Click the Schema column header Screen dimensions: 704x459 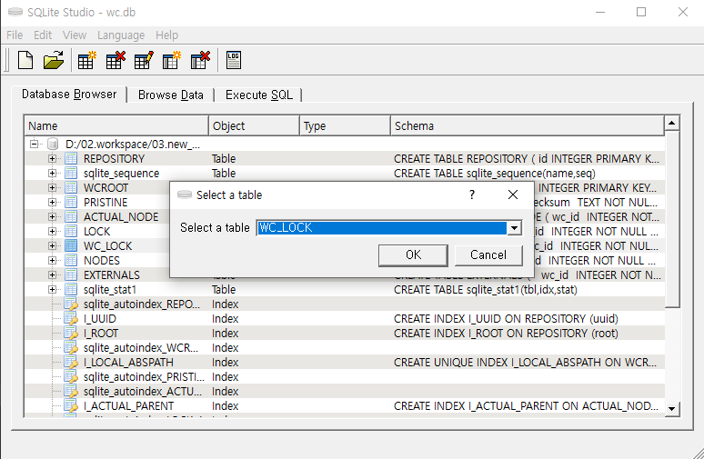[x=528, y=125]
